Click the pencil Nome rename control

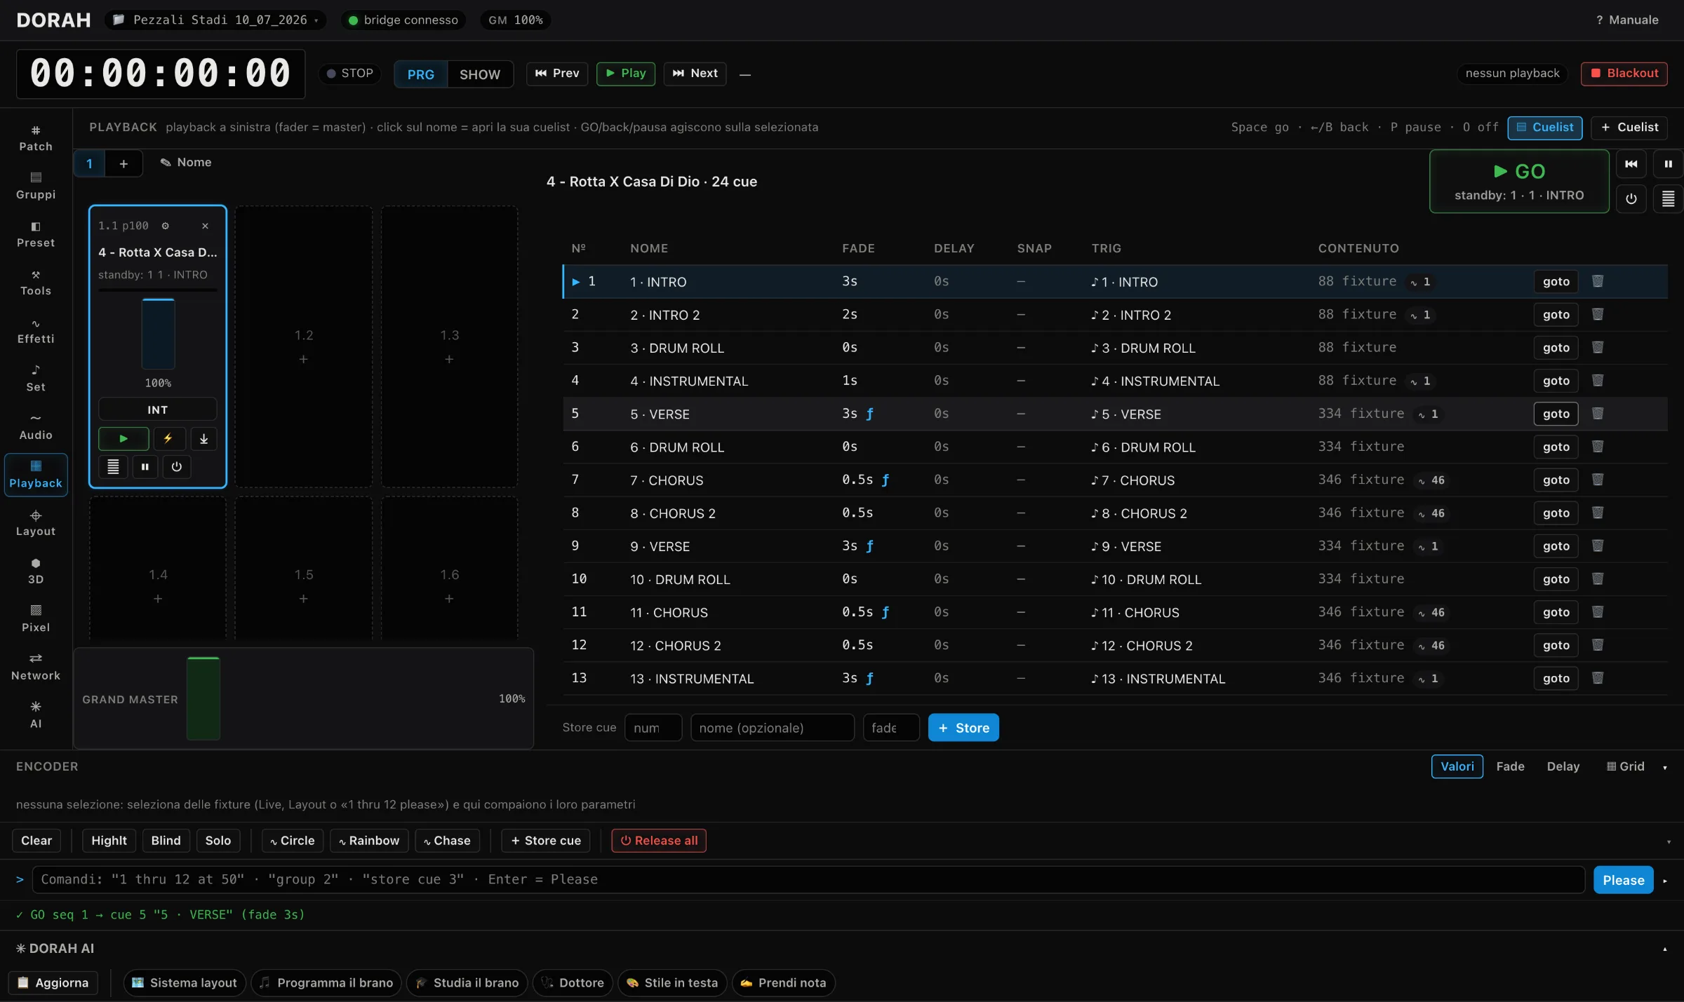coord(186,163)
